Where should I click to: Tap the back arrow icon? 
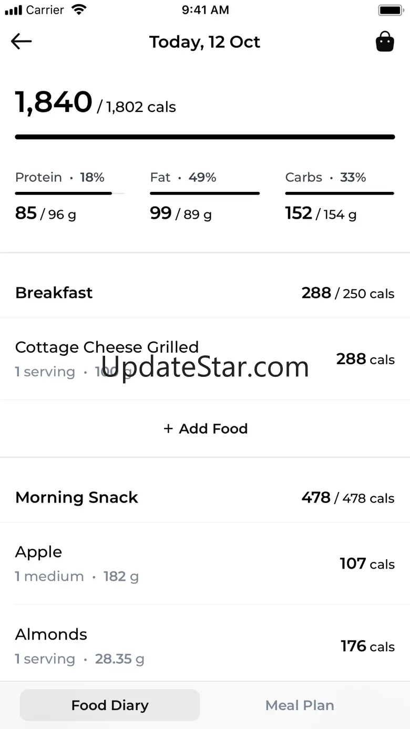22,42
